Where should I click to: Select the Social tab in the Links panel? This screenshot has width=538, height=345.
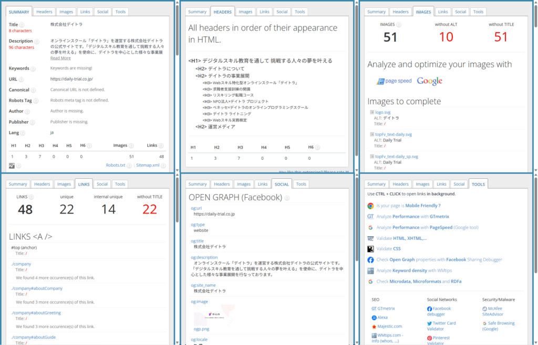click(x=102, y=184)
